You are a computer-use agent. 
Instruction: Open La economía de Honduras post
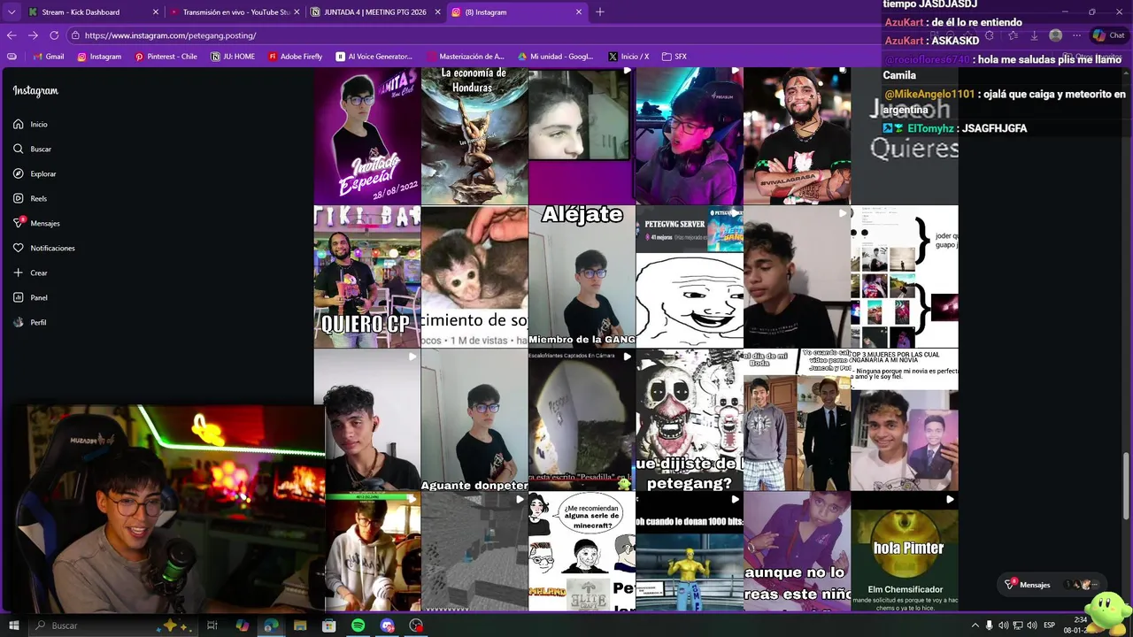[x=474, y=136]
